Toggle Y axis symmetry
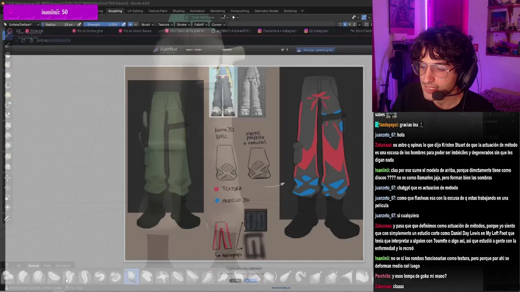 tap(350, 24)
